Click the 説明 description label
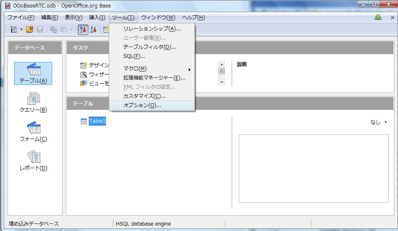This screenshot has height=231, width=398. [x=242, y=65]
